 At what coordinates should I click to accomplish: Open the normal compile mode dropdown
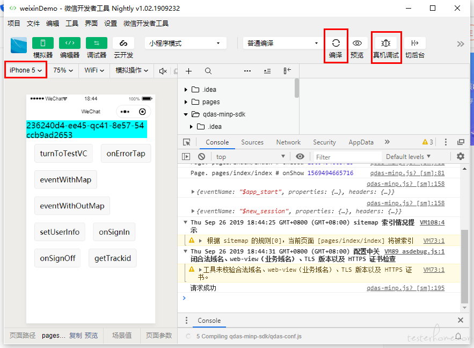coord(283,44)
